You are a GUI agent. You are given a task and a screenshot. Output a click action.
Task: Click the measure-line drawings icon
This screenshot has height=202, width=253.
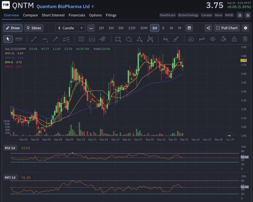click(x=202, y=39)
